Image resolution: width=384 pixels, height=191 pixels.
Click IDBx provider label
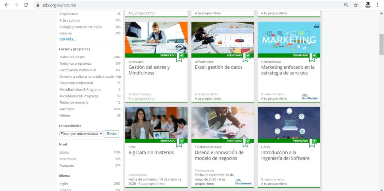[x=132, y=147]
